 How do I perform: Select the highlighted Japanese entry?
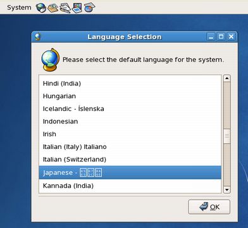click(x=130, y=172)
